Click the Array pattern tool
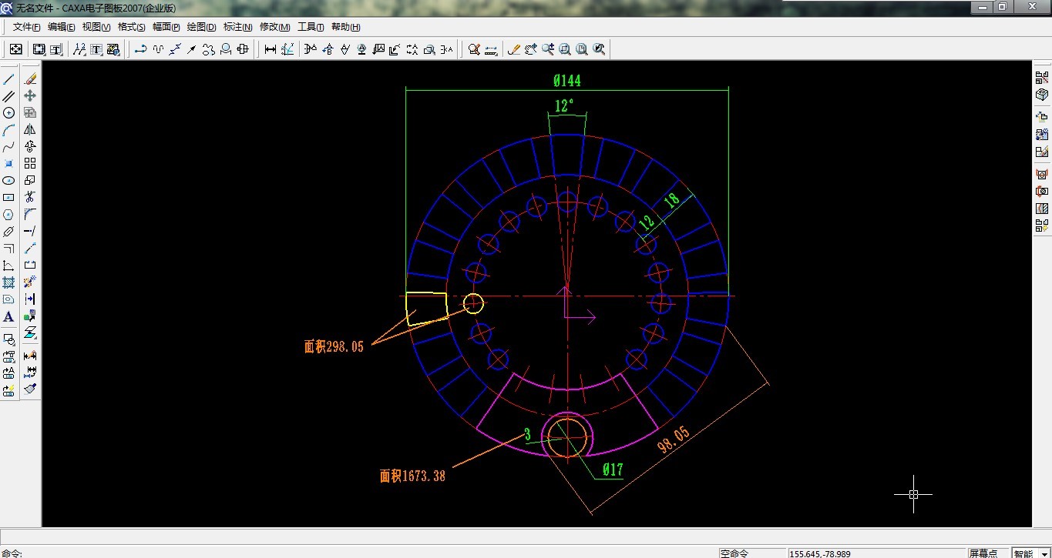The width and height of the screenshot is (1052, 558). (30, 163)
